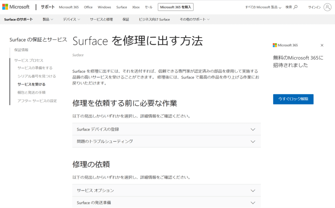Open 保証 in sub navigation
The width and height of the screenshot is (335, 208).
(126, 19)
